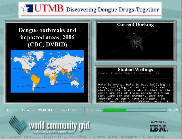This screenshot has height=139, width=182.
Task: Click the 'Student Writings' heading
Action: click(135, 69)
